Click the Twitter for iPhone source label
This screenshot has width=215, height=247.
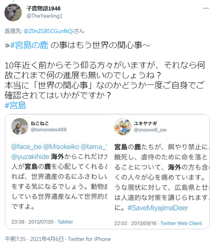(x=89, y=239)
